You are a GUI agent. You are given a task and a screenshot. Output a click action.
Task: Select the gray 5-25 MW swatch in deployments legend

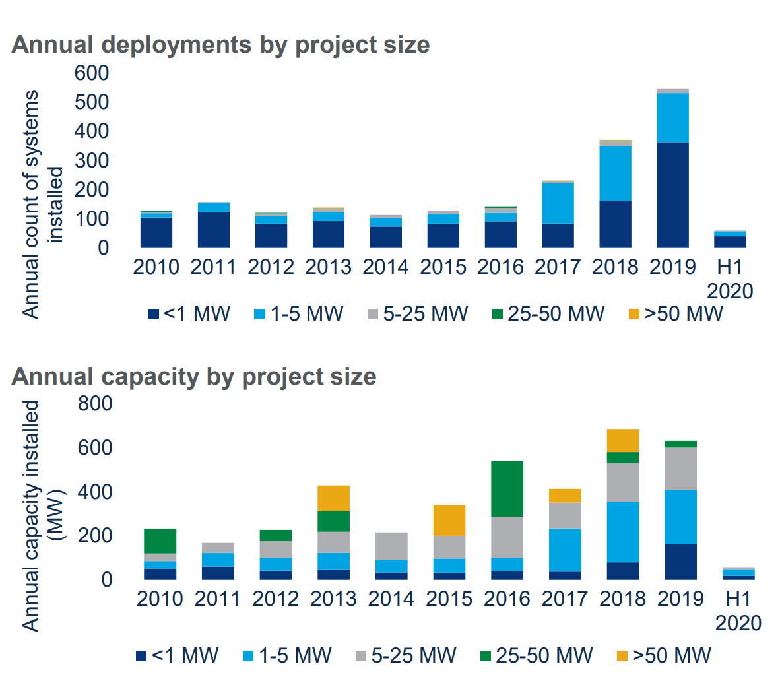click(x=373, y=314)
